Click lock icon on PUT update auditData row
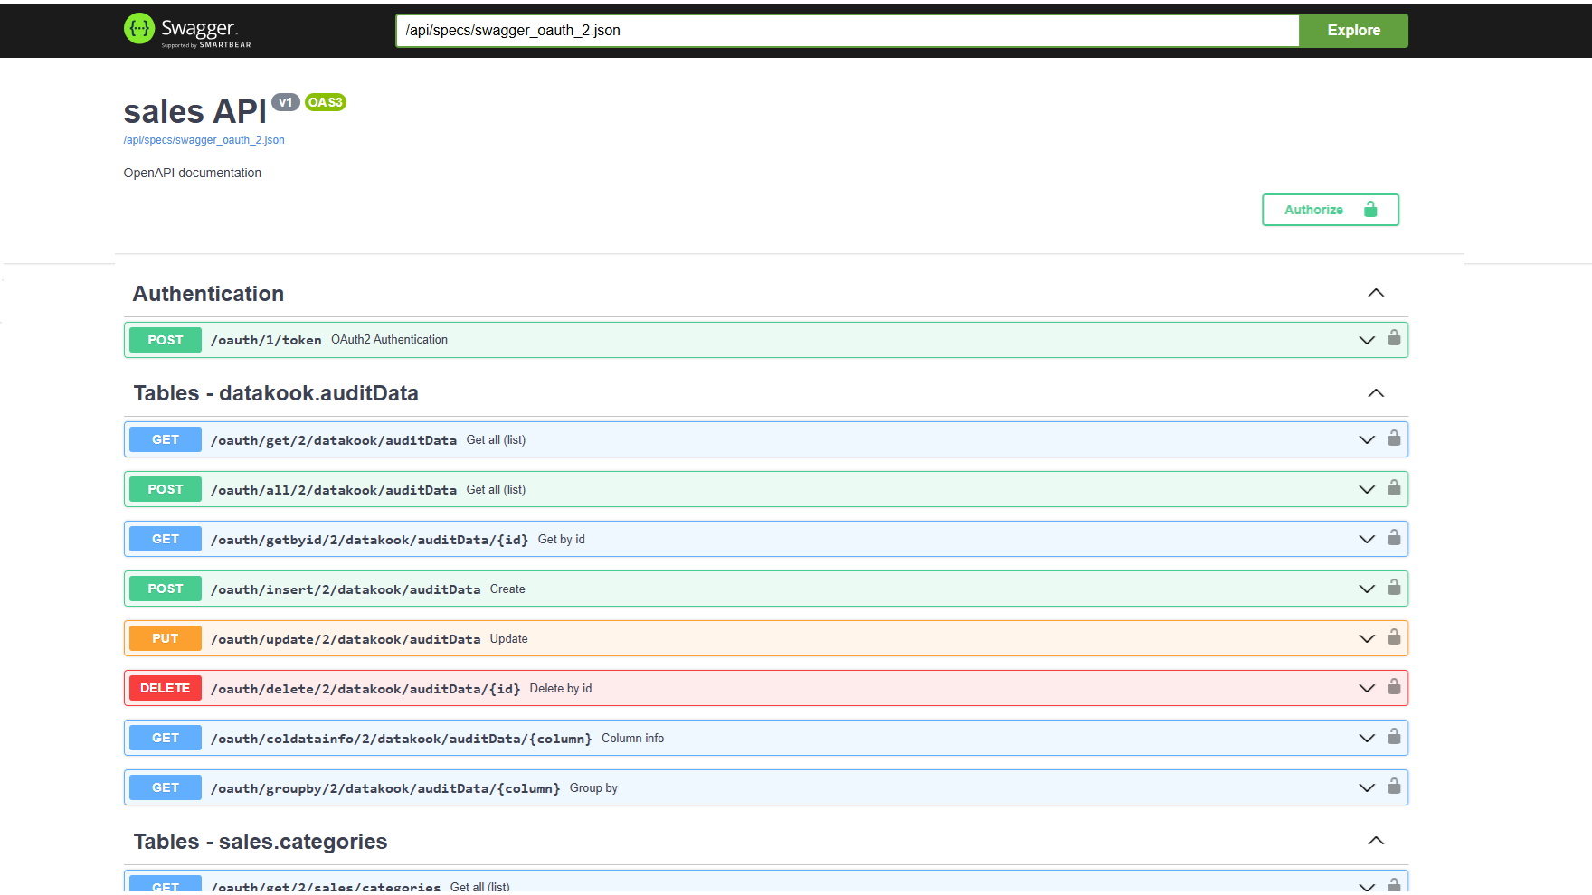The image size is (1592, 895). 1394,637
